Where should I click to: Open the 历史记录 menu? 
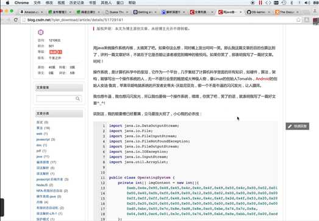[x=76, y=2]
